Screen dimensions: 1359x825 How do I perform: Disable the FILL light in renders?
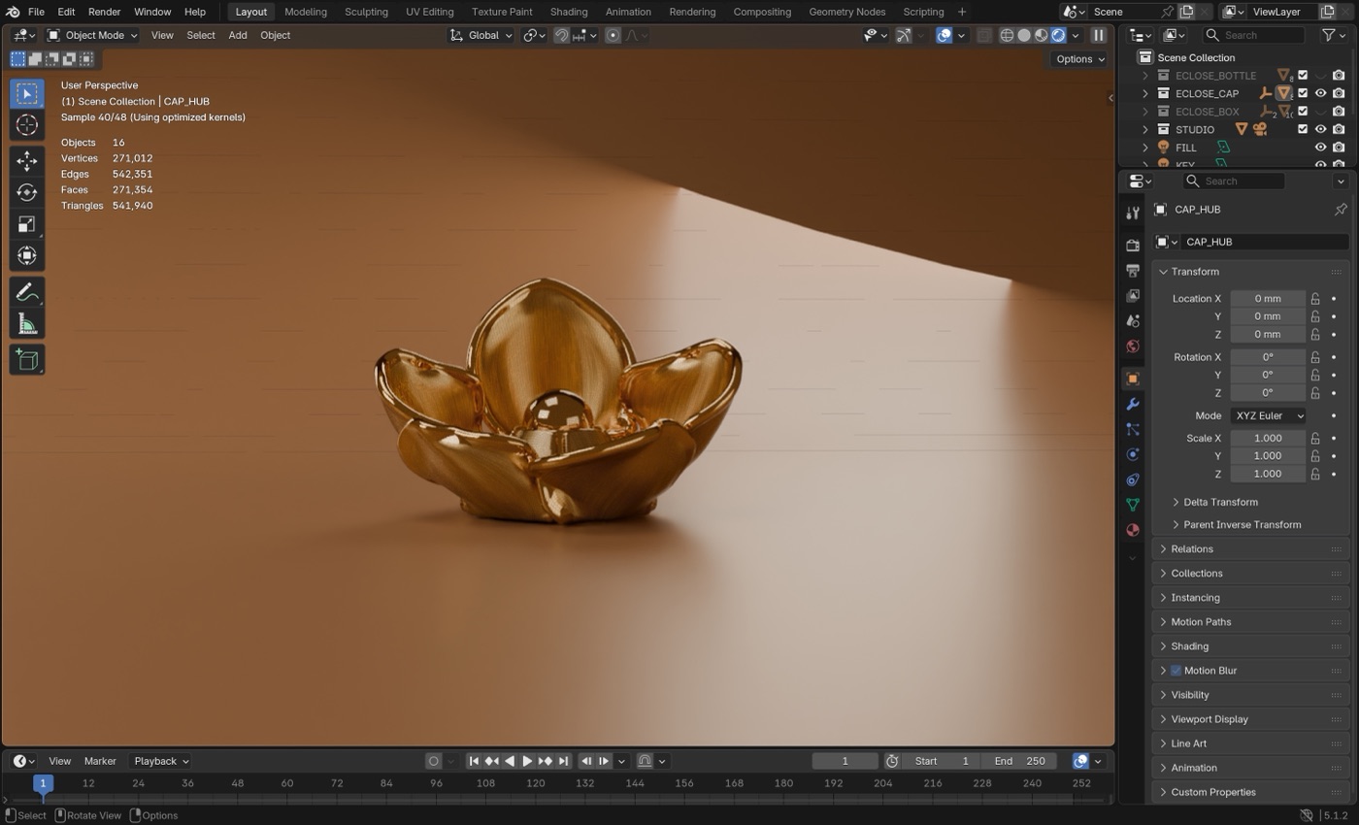1339,148
